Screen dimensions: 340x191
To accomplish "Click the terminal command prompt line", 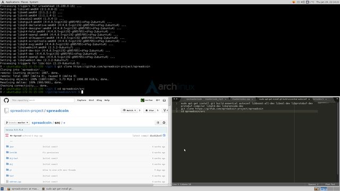I will tap(41, 92).
